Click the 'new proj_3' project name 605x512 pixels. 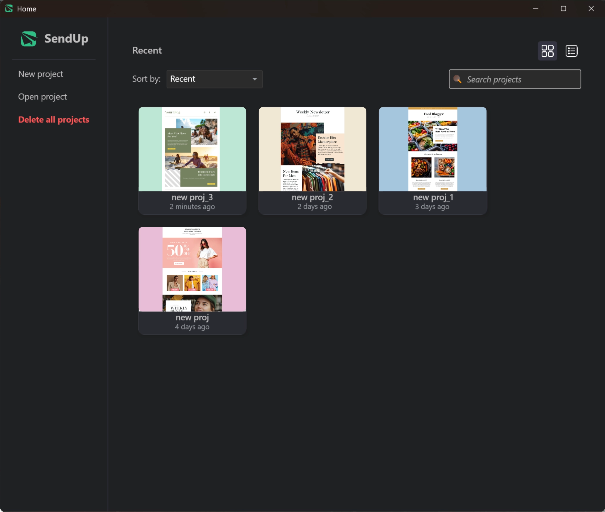click(192, 197)
